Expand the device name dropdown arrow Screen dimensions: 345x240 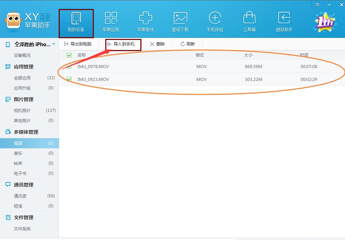point(54,43)
